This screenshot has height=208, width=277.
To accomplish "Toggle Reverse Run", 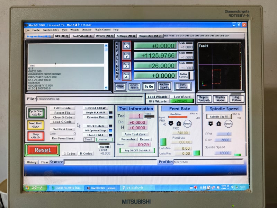I will click(x=96, y=117).
